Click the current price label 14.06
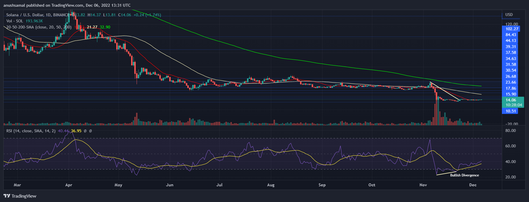The image size is (529, 202). 511,100
